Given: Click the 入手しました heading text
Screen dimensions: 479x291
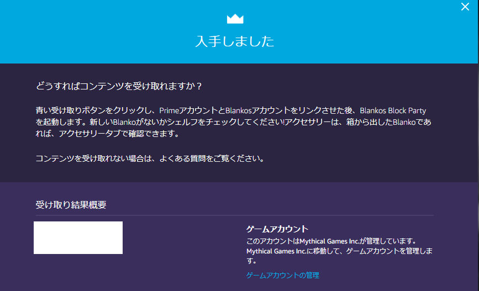Looking at the screenshot, I should coord(235,41).
